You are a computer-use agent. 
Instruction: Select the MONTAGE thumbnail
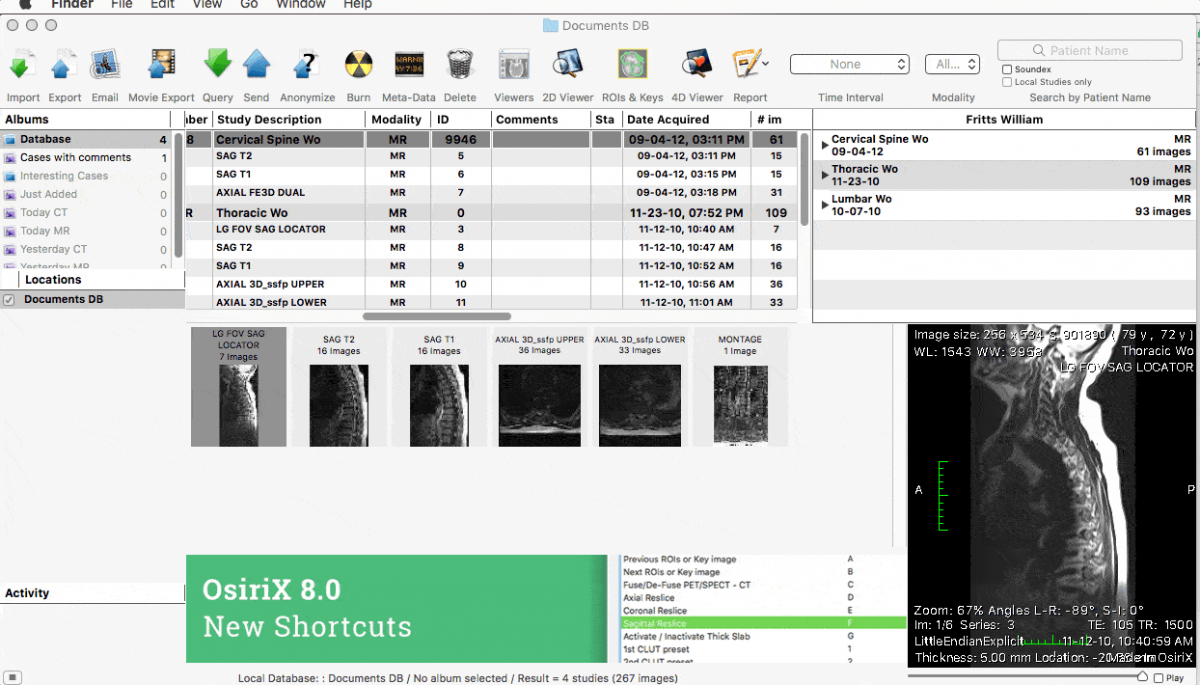(x=740, y=387)
